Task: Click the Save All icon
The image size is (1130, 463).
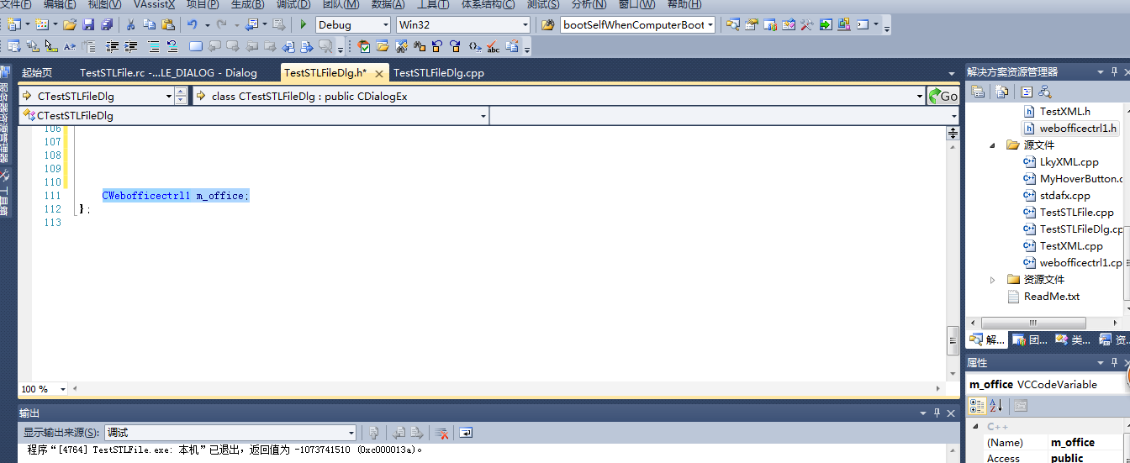Action: pos(107,25)
